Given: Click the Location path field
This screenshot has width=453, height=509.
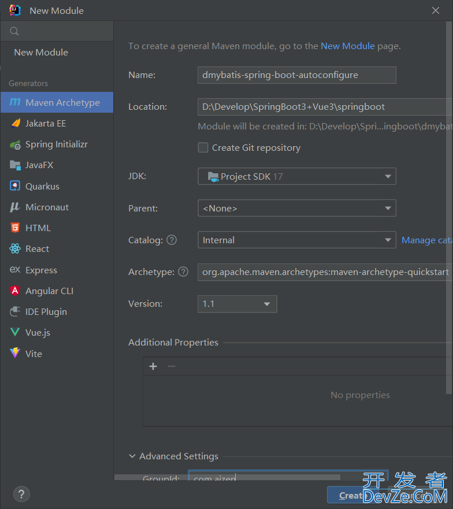Looking at the screenshot, I should click(325, 107).
